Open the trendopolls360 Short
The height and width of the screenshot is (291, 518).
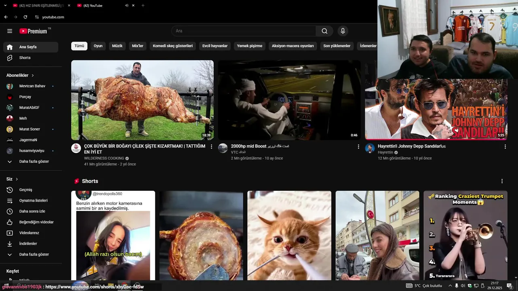tap(113, 236)
